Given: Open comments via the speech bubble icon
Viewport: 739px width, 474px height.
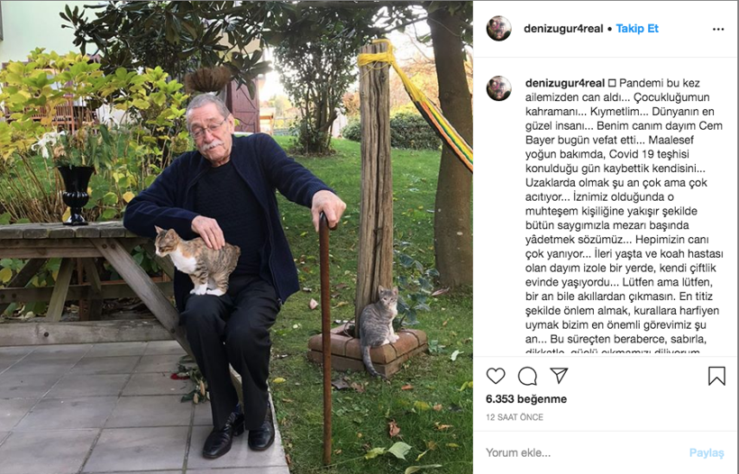Looking at the screenshot, I should (527, 376).
